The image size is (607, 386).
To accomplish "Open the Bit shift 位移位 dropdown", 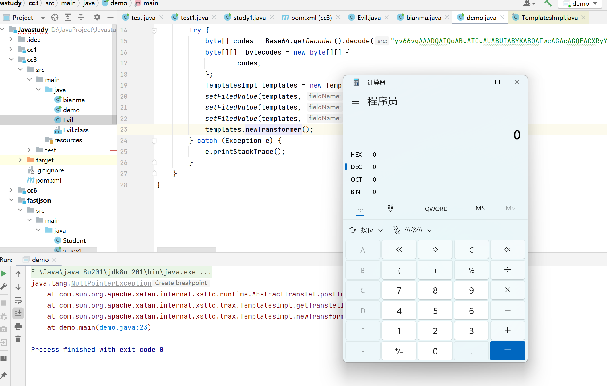I will [413, 230].
